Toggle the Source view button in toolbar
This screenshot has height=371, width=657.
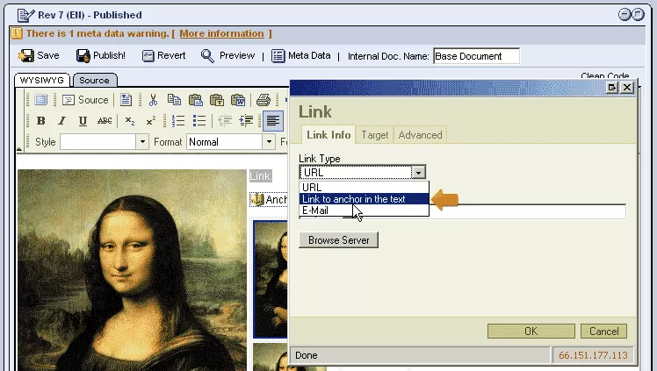(x=85, y=100)
